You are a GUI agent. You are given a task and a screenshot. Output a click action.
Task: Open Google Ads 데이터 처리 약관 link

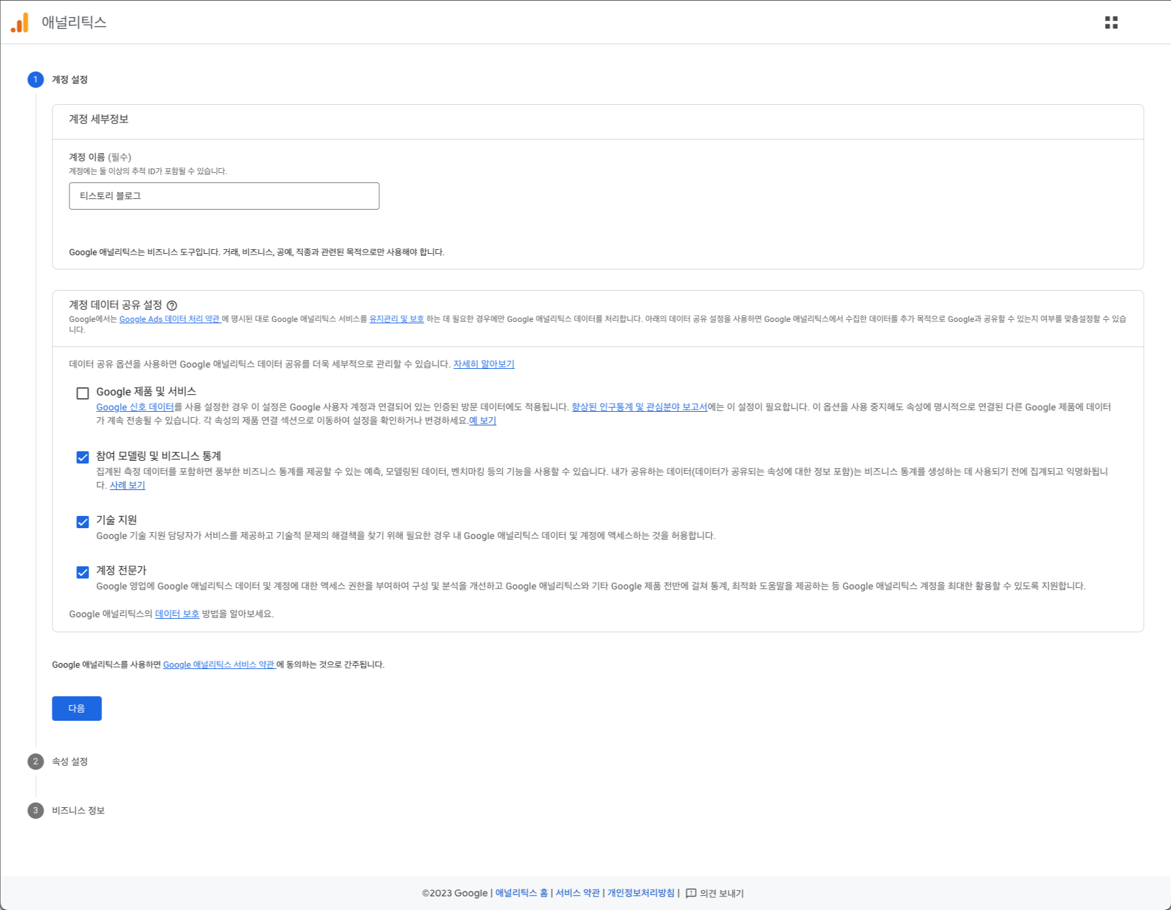[x=170, y=319]
